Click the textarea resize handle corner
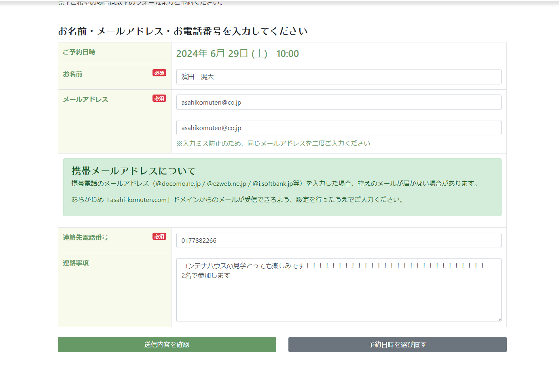The image size is (559, 368). 499,319
